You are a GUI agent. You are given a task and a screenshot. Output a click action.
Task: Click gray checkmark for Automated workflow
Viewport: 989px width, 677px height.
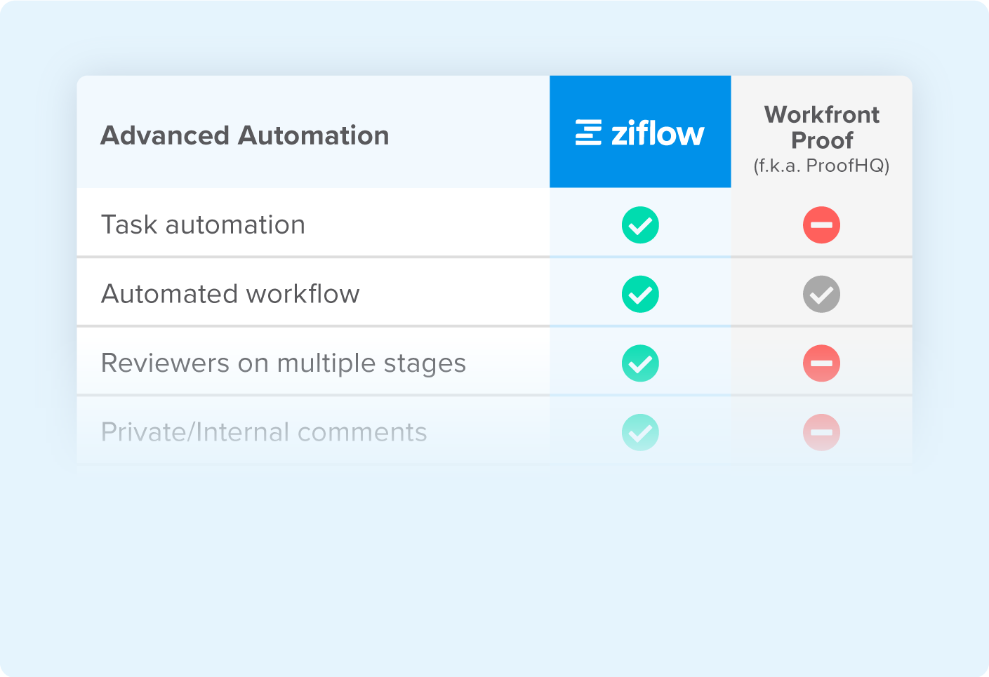821,294
